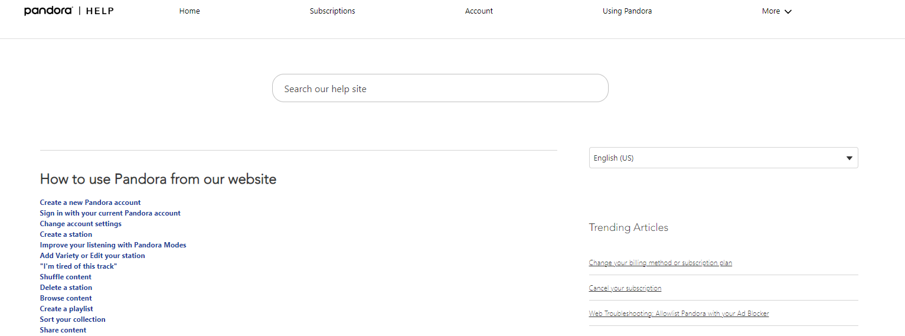This screenshot has height=336, width=905.
Task: Open Sign in with your current Pandora account
Action: pyautogui.click(x=110, y=213)
